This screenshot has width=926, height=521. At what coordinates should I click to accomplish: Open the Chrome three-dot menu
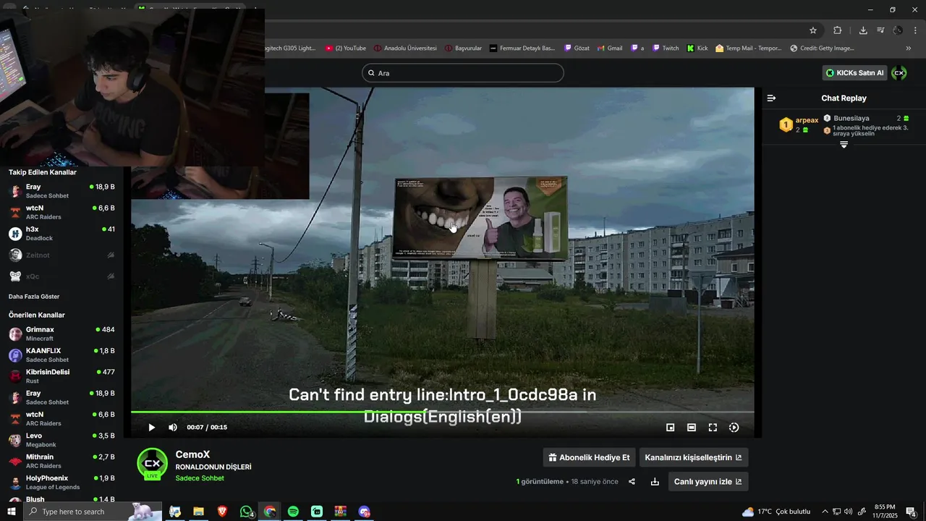[x=916, y=30]
